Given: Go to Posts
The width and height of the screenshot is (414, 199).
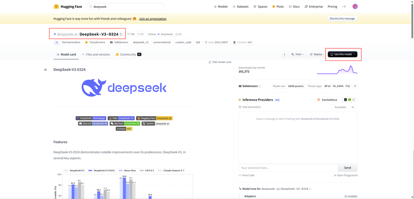Looking at the screenshot, I should [278, 7].
